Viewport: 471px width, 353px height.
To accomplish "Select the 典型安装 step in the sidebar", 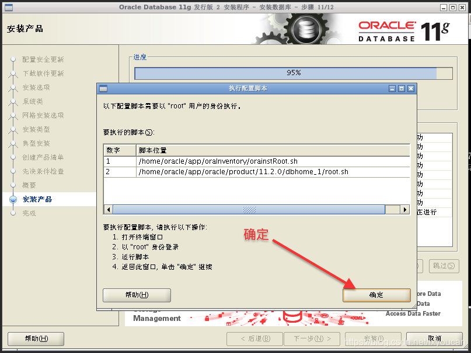I will 36,143.
